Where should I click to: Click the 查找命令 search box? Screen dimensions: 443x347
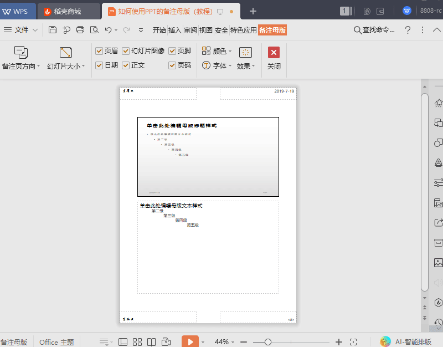tap(374, 30)
